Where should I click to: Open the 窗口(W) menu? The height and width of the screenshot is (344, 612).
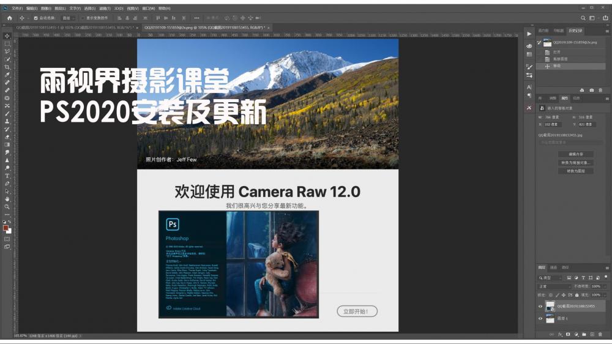point(148,8)
